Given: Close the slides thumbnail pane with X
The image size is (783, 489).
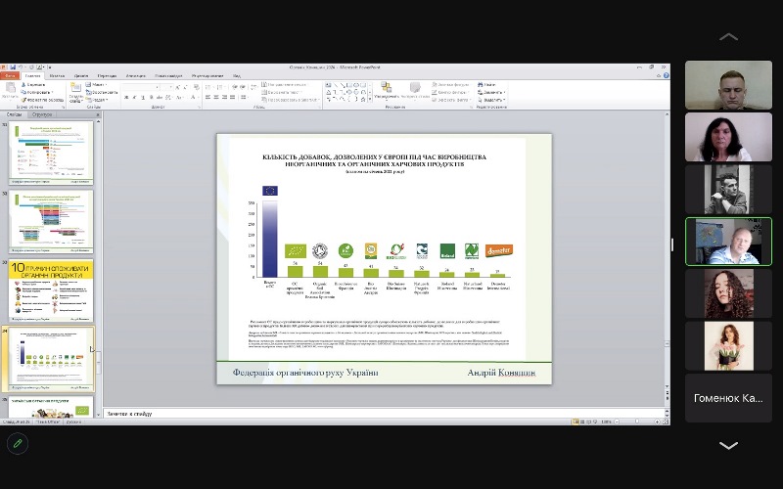Looking at the screenshot, I should point(97,114).
